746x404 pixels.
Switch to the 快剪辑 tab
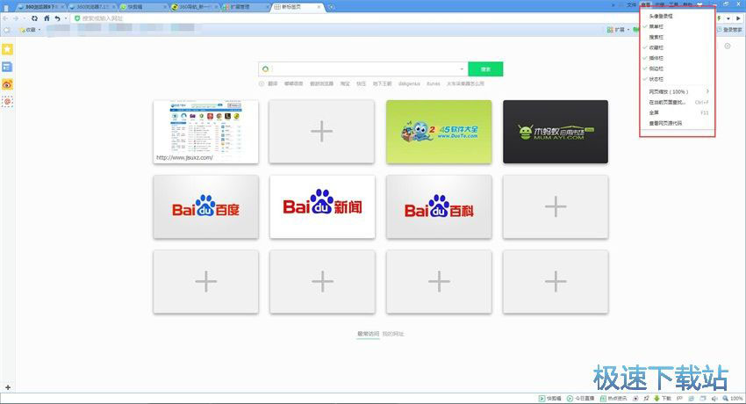142,7
